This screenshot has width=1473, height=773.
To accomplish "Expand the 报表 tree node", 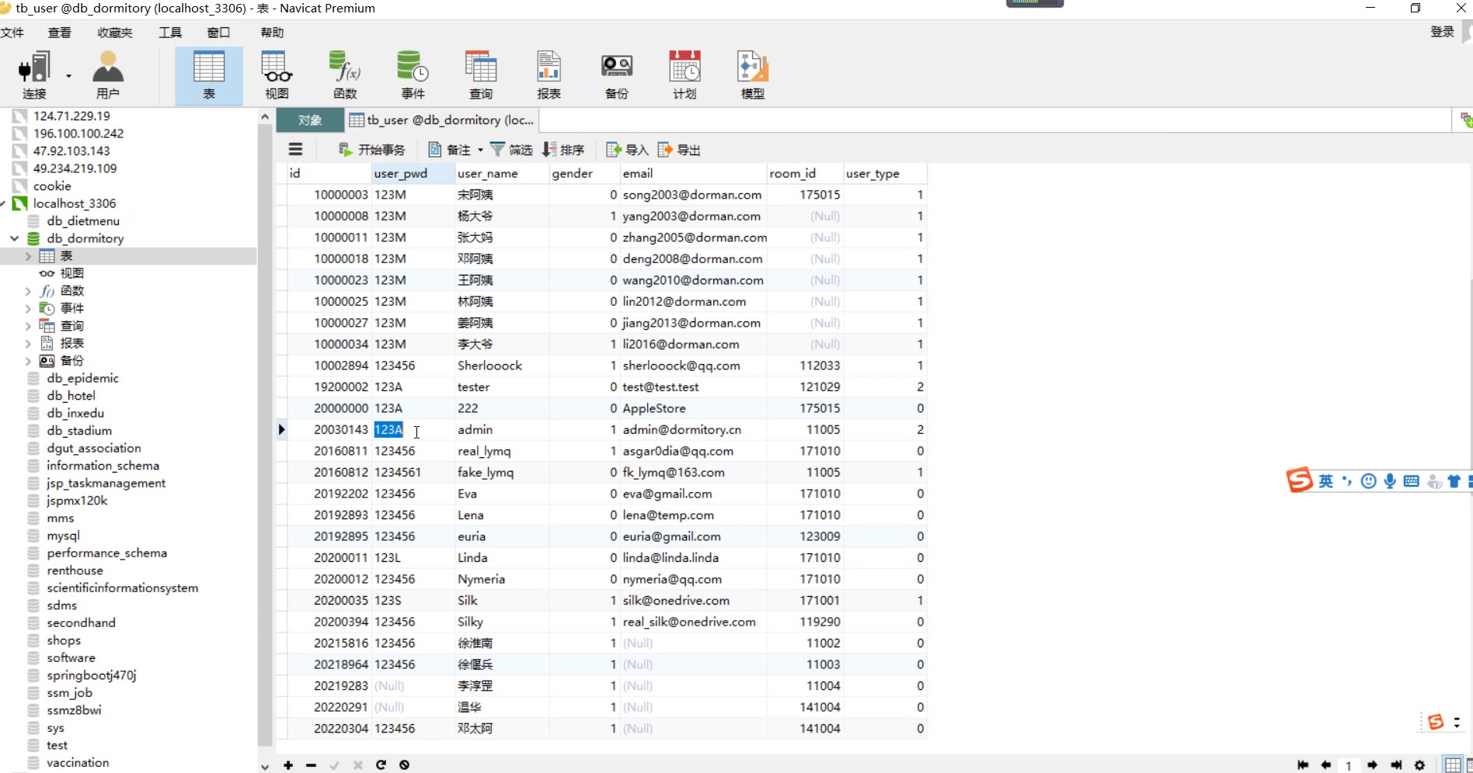I will pos(28,343).
